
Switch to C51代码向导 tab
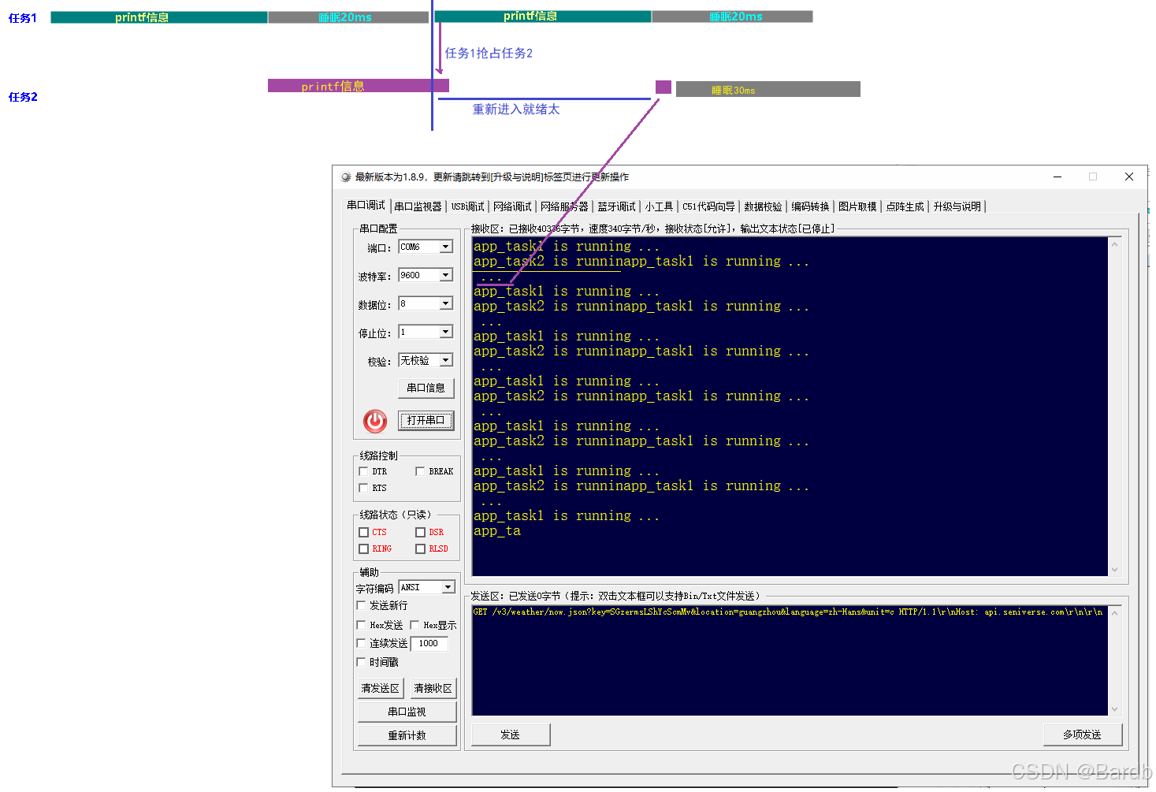coord(708,206)
